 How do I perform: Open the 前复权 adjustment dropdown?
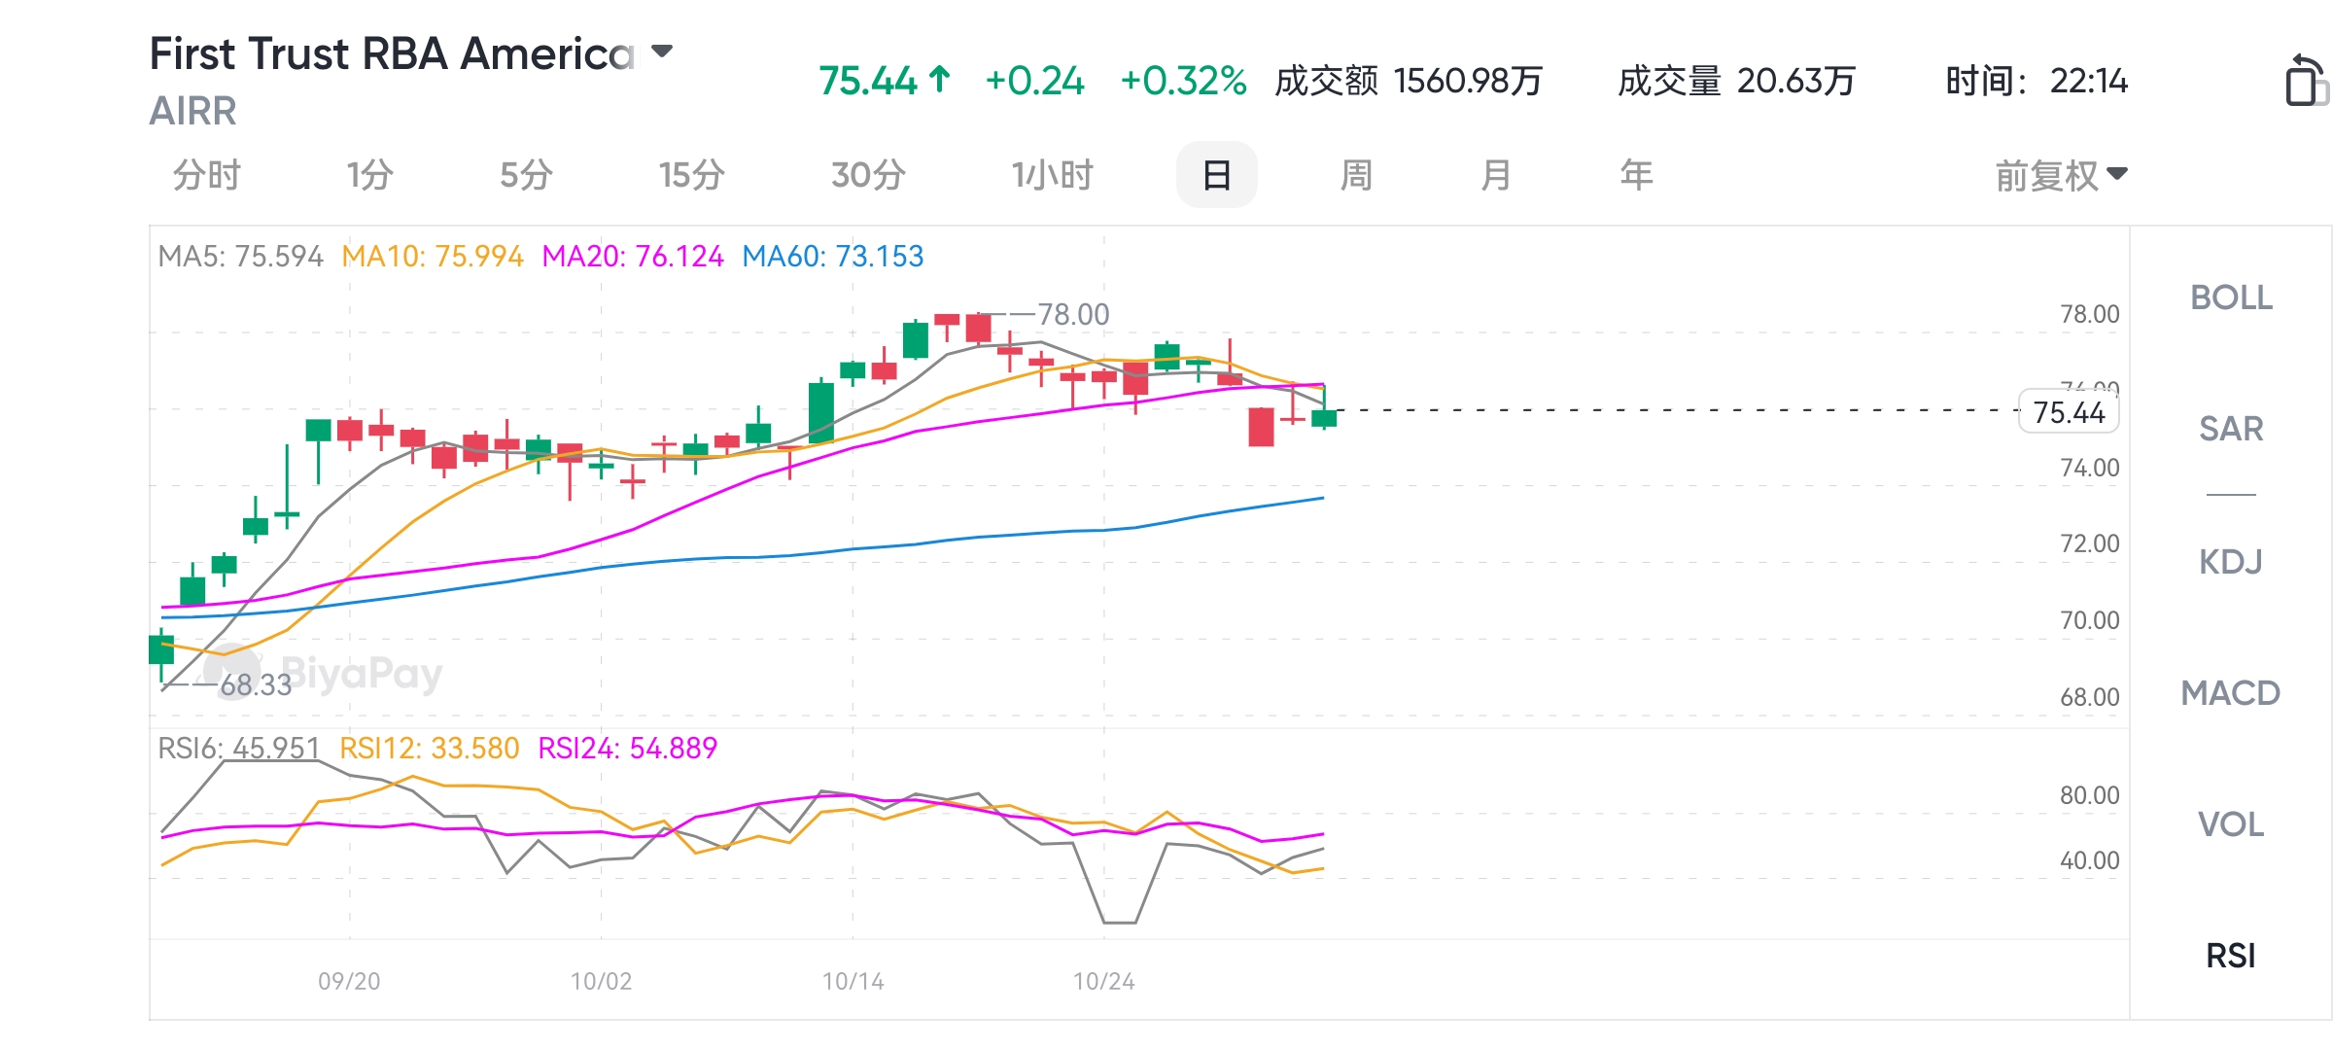2061,176
